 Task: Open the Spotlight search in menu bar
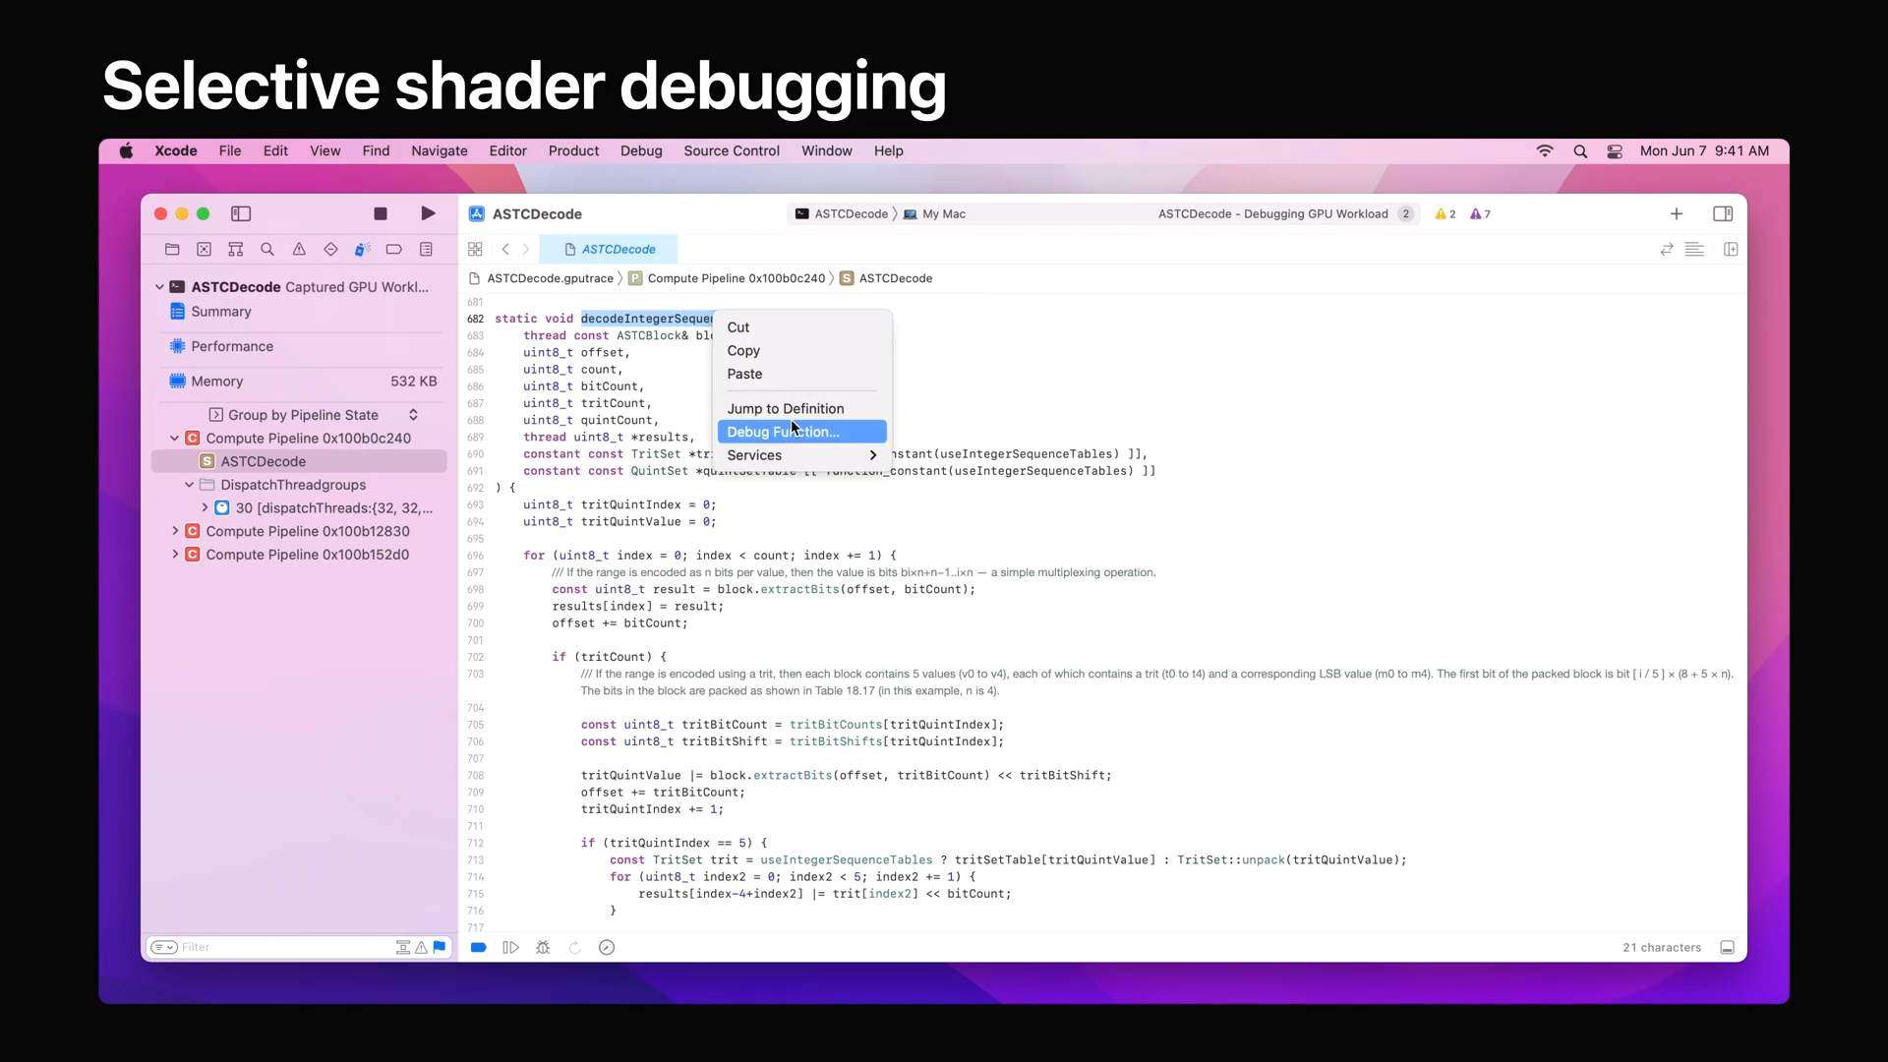(1580, 151)
